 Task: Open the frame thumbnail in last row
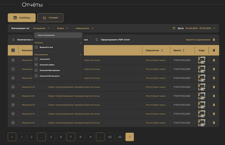202,123
